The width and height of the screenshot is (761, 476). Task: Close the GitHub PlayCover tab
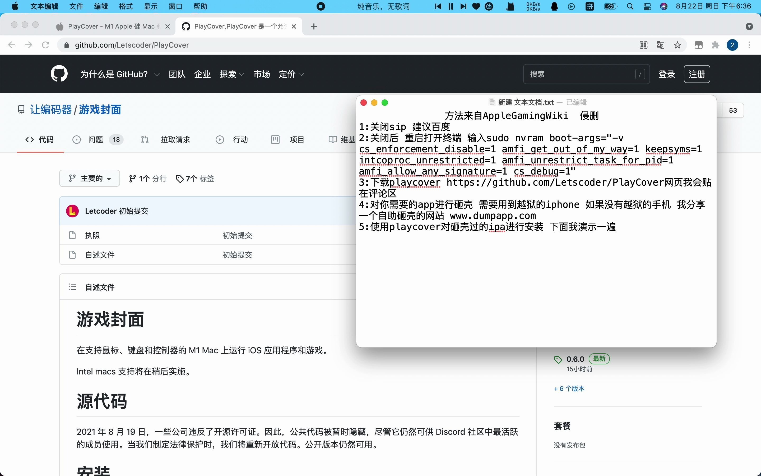[x=294, y=26]
